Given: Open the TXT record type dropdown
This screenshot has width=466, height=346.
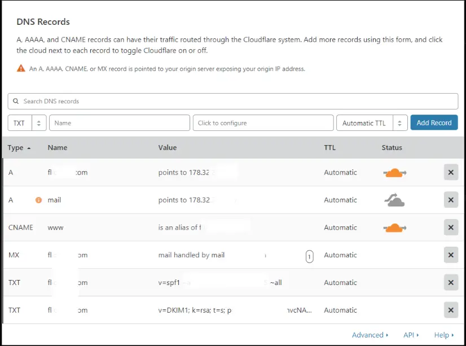Looking at the screenshot, I should pos(27,122).
